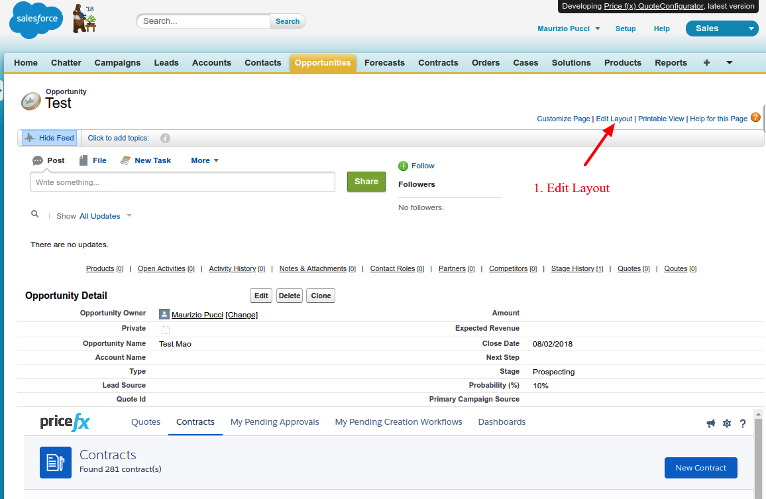Click the feed search magnifier icon
Viewport: 766px width, 499px height.
(x=35, y=215)
